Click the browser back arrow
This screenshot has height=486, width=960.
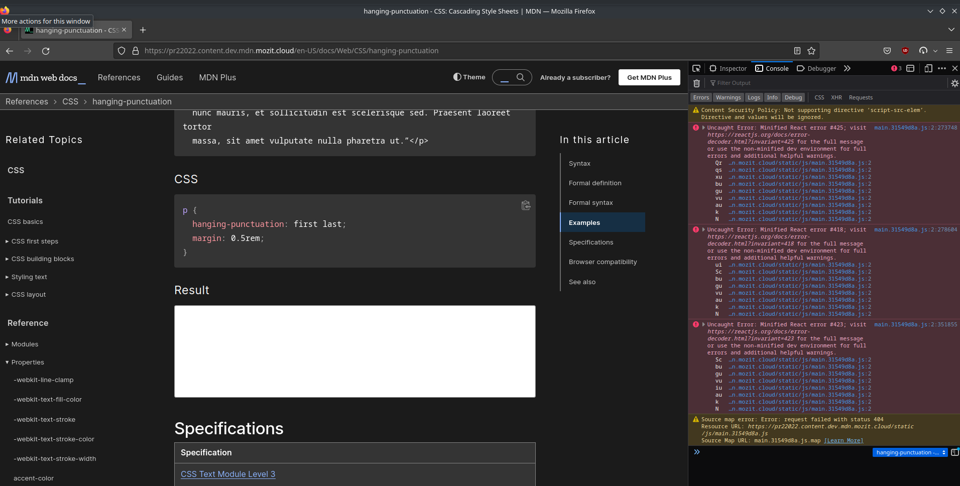[x=10, y=51]
